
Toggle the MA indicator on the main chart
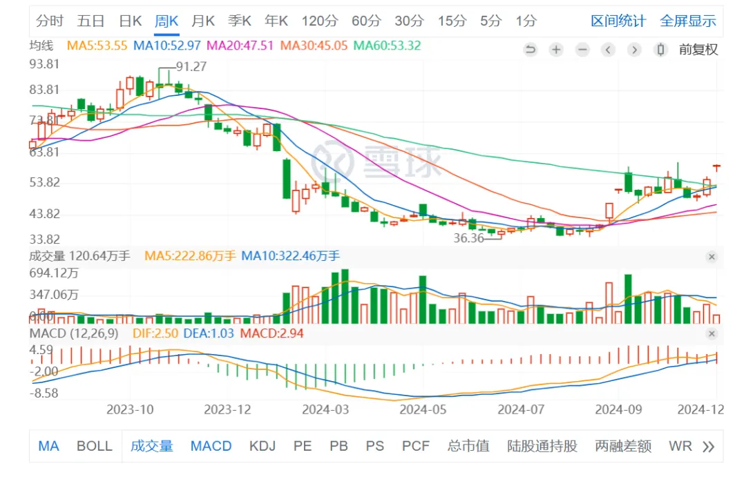[48, 446]
